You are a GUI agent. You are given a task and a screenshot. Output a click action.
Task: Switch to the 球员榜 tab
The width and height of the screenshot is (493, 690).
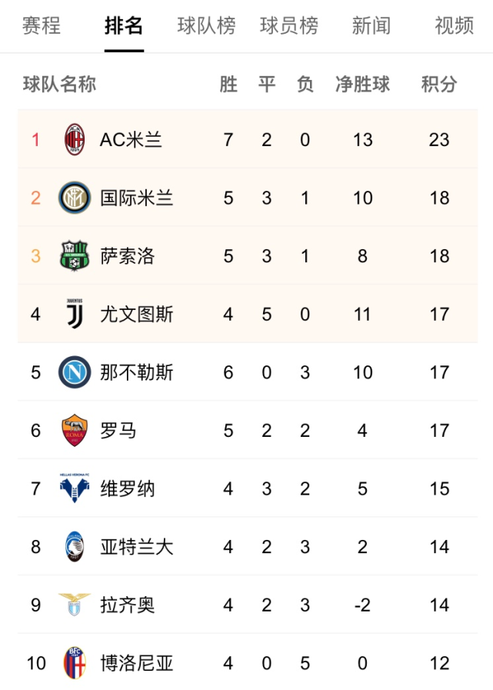pos(289,26)
